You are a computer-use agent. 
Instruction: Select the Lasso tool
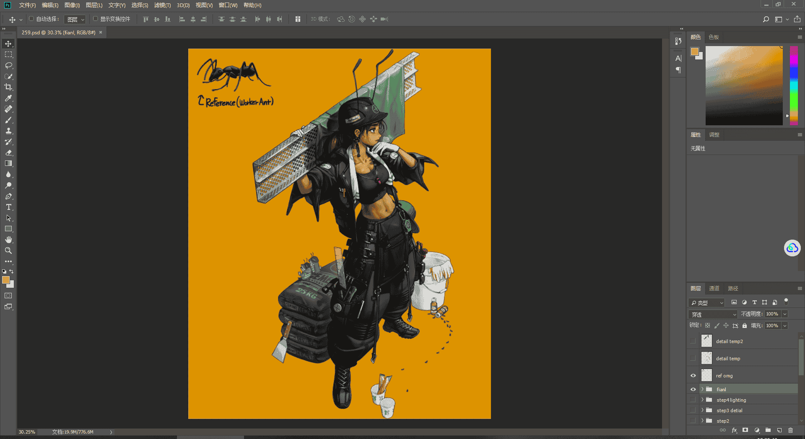[x=8, y=65]
